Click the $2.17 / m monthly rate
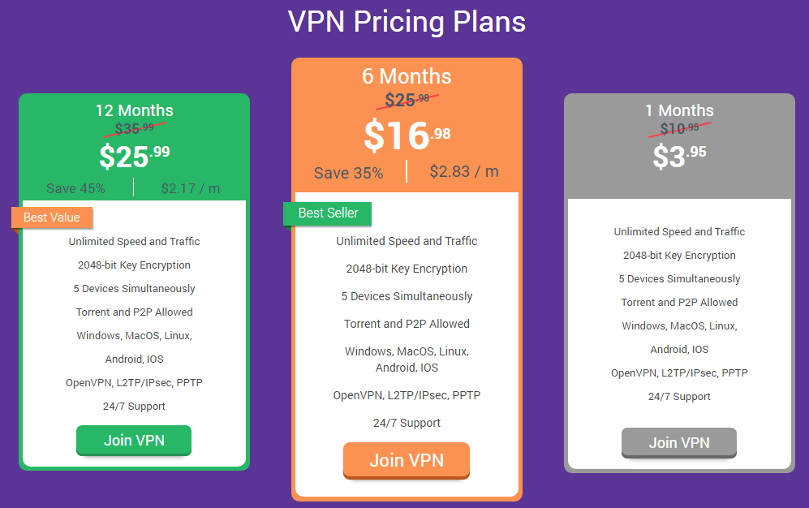Screen dimensions: 809x508 tap(191, 188)
